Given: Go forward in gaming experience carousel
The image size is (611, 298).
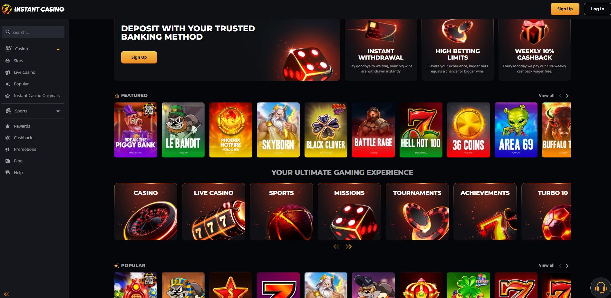Looking at the screenshot, I should point(348,247).
